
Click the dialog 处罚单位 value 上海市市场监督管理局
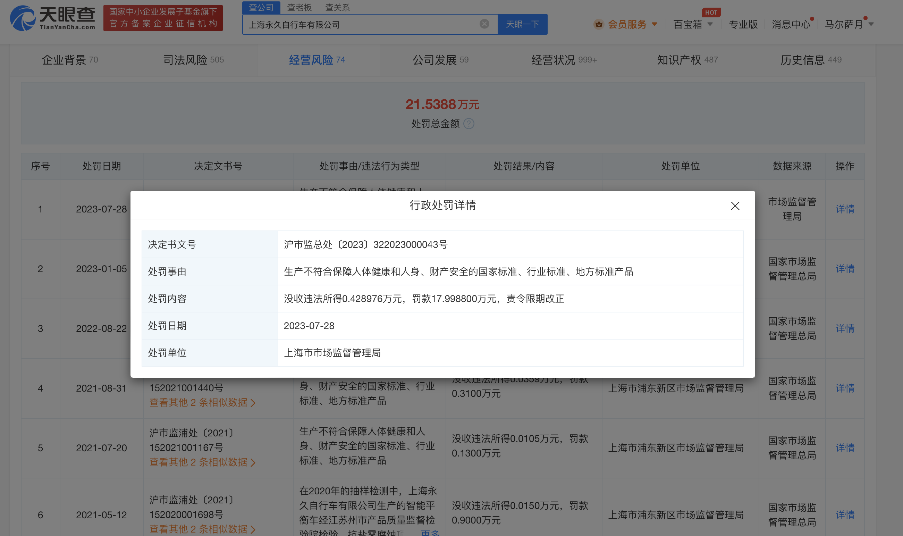coord(332,353)
